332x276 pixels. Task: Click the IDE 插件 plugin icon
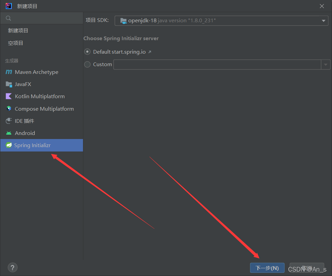pyautogui.click(x=9, y=121)
